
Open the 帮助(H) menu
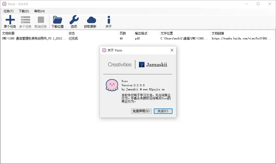click(x=39, y=11)
